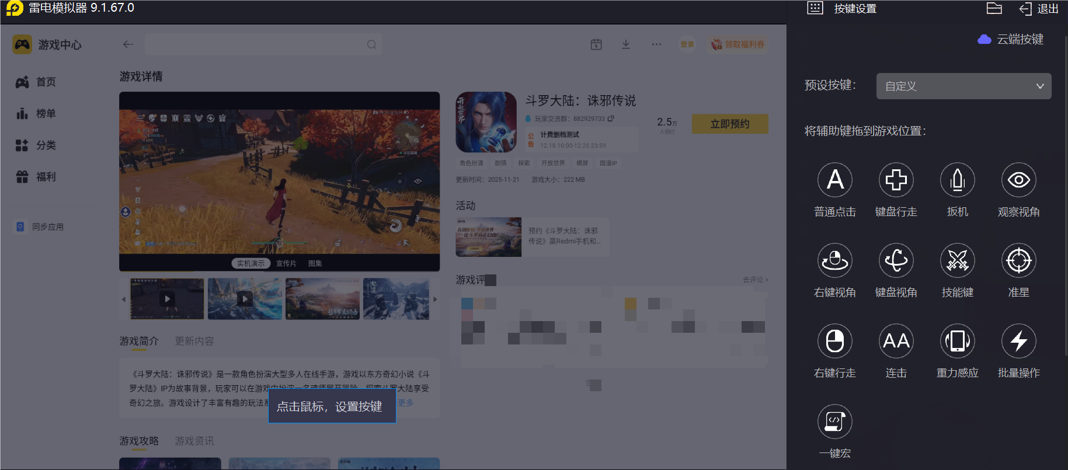
Task: Choose the 批量操作 lightning icon
Action: coord(1018,341)
